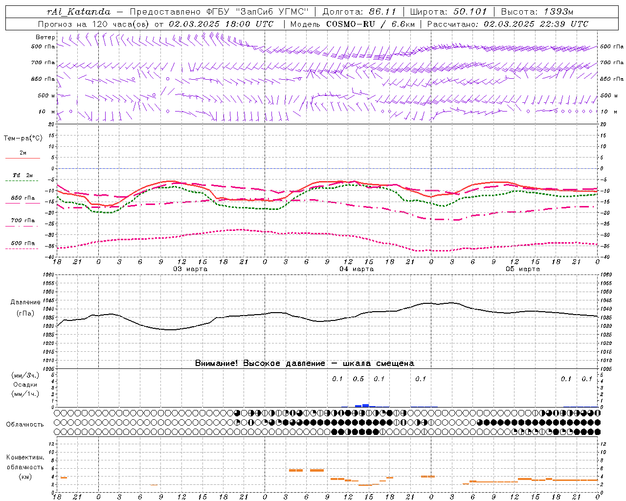Click the Тем-ра(°C) panel label
Viewport: 626px width, 501px height.
(x=23, y=138)
